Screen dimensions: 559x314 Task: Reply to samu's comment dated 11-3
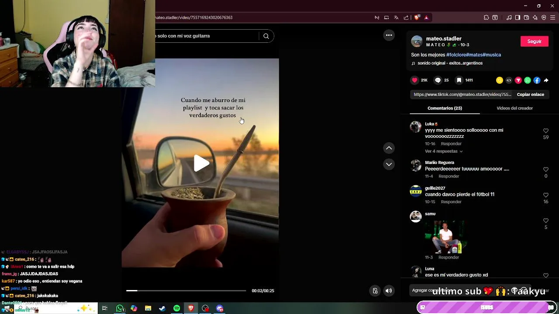[x=449, y=257]
